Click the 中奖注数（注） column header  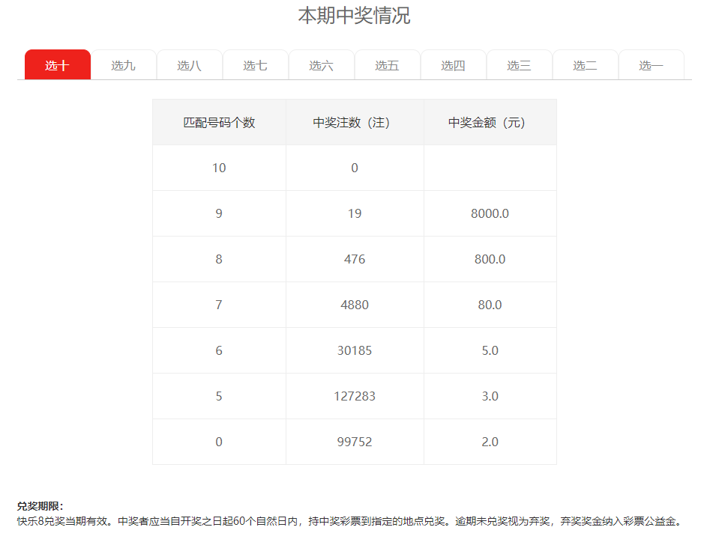click(355, 123)
